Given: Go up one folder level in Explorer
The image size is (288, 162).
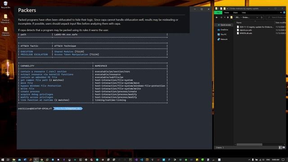Looking at the screenshot, I should [x=228, y=18].
